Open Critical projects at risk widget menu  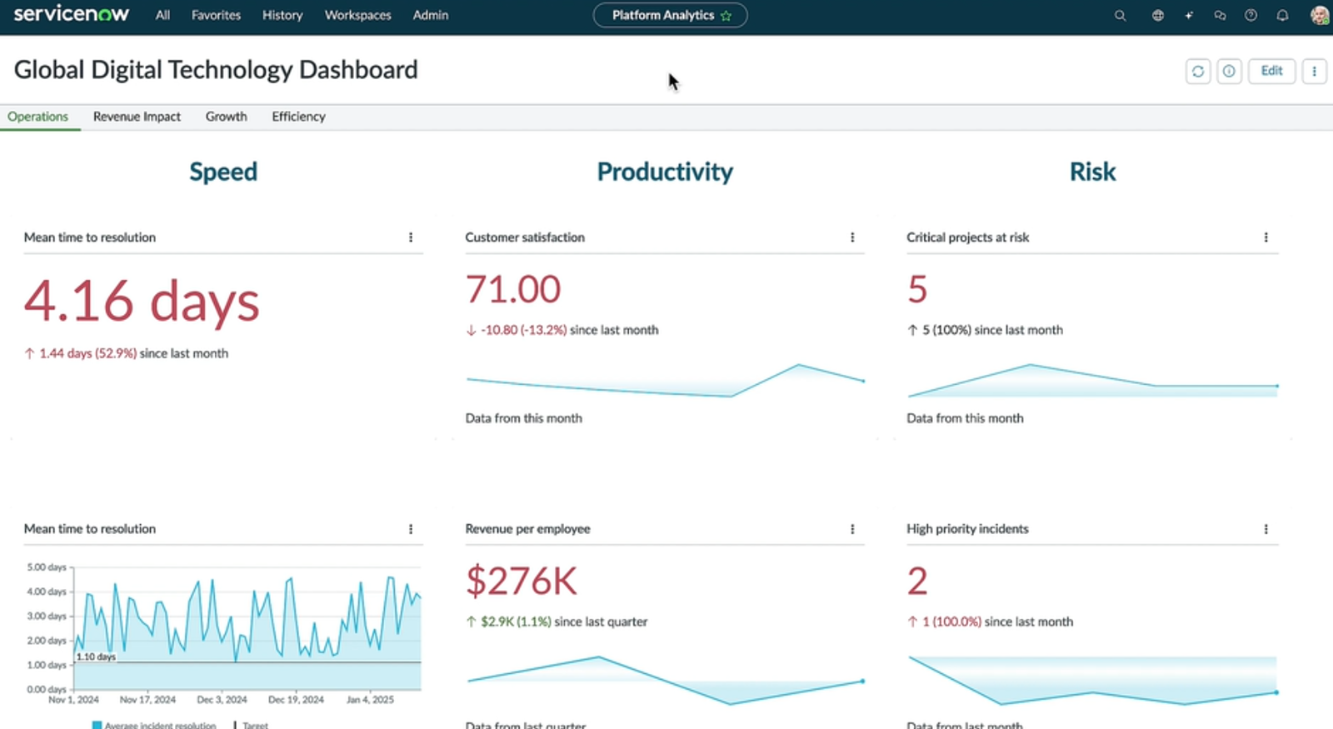coord(1266,237)
